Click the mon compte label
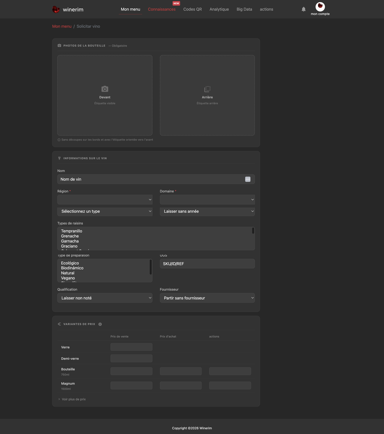 [x=320, y=14]
